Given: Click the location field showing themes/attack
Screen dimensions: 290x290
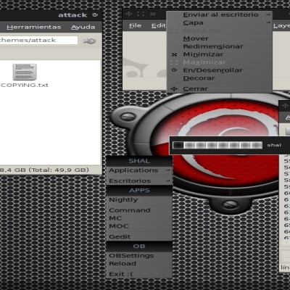Looking at the screenshot, I should [x=38, y=40].
